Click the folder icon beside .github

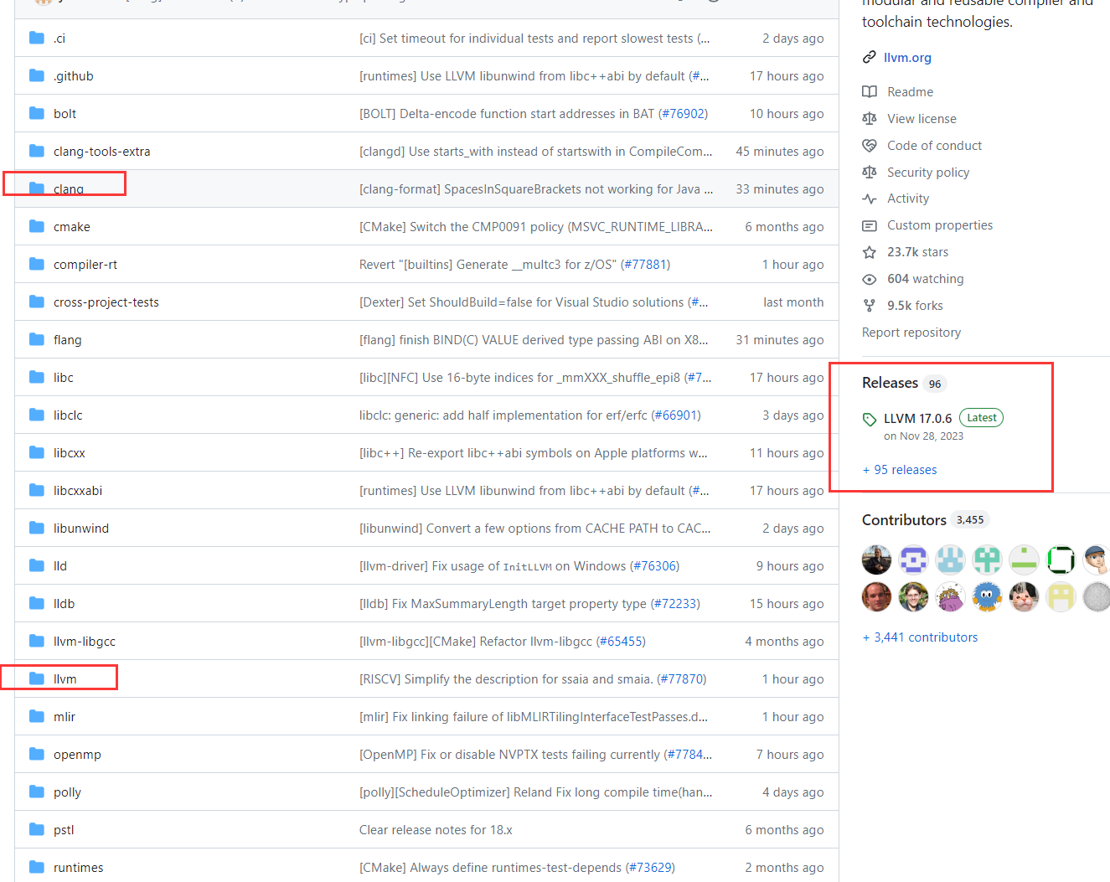pos(37,75)
